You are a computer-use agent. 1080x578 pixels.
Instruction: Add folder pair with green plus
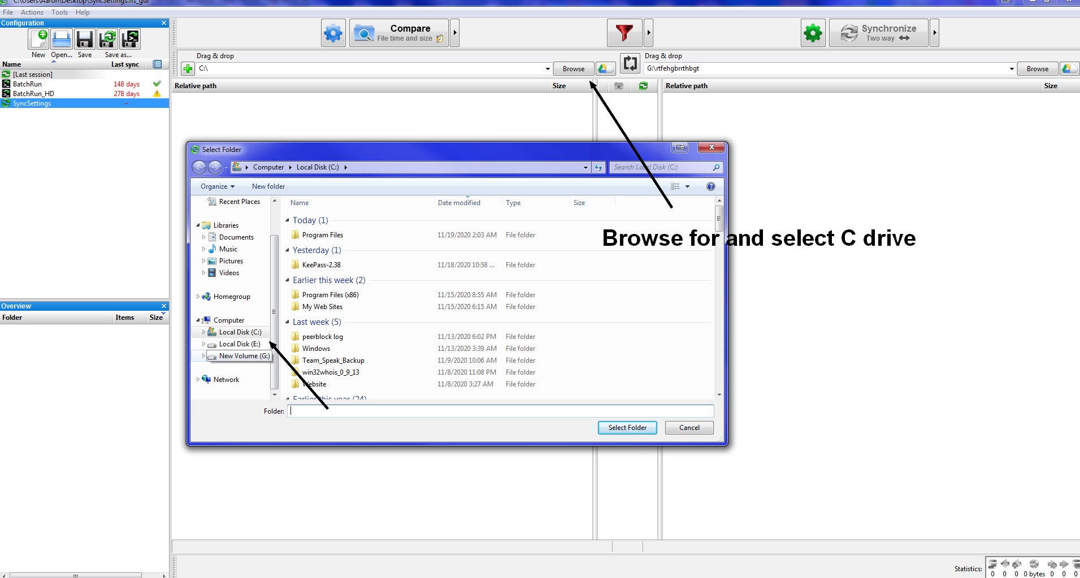click(188, 69)
